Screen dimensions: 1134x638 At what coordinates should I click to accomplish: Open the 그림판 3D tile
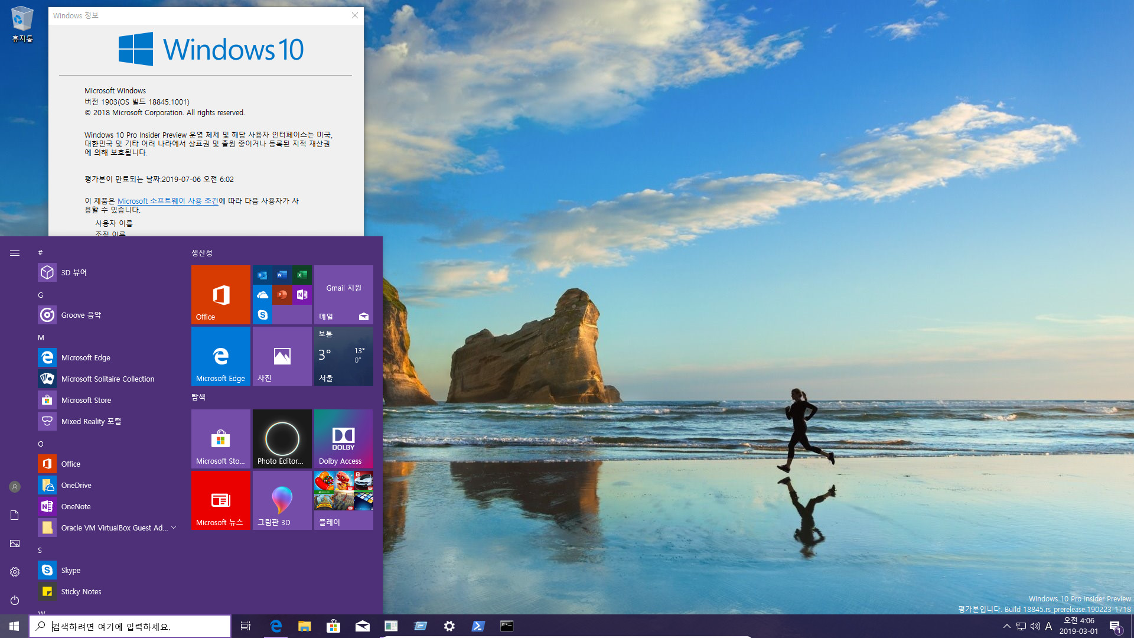[x=282, y=500]
